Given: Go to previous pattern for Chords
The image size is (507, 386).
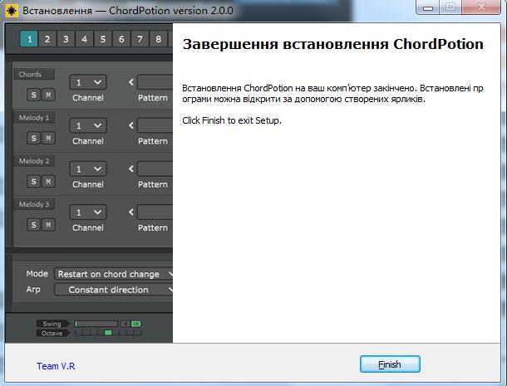Looking at the screenshot, I should click(x=131, y=82).
